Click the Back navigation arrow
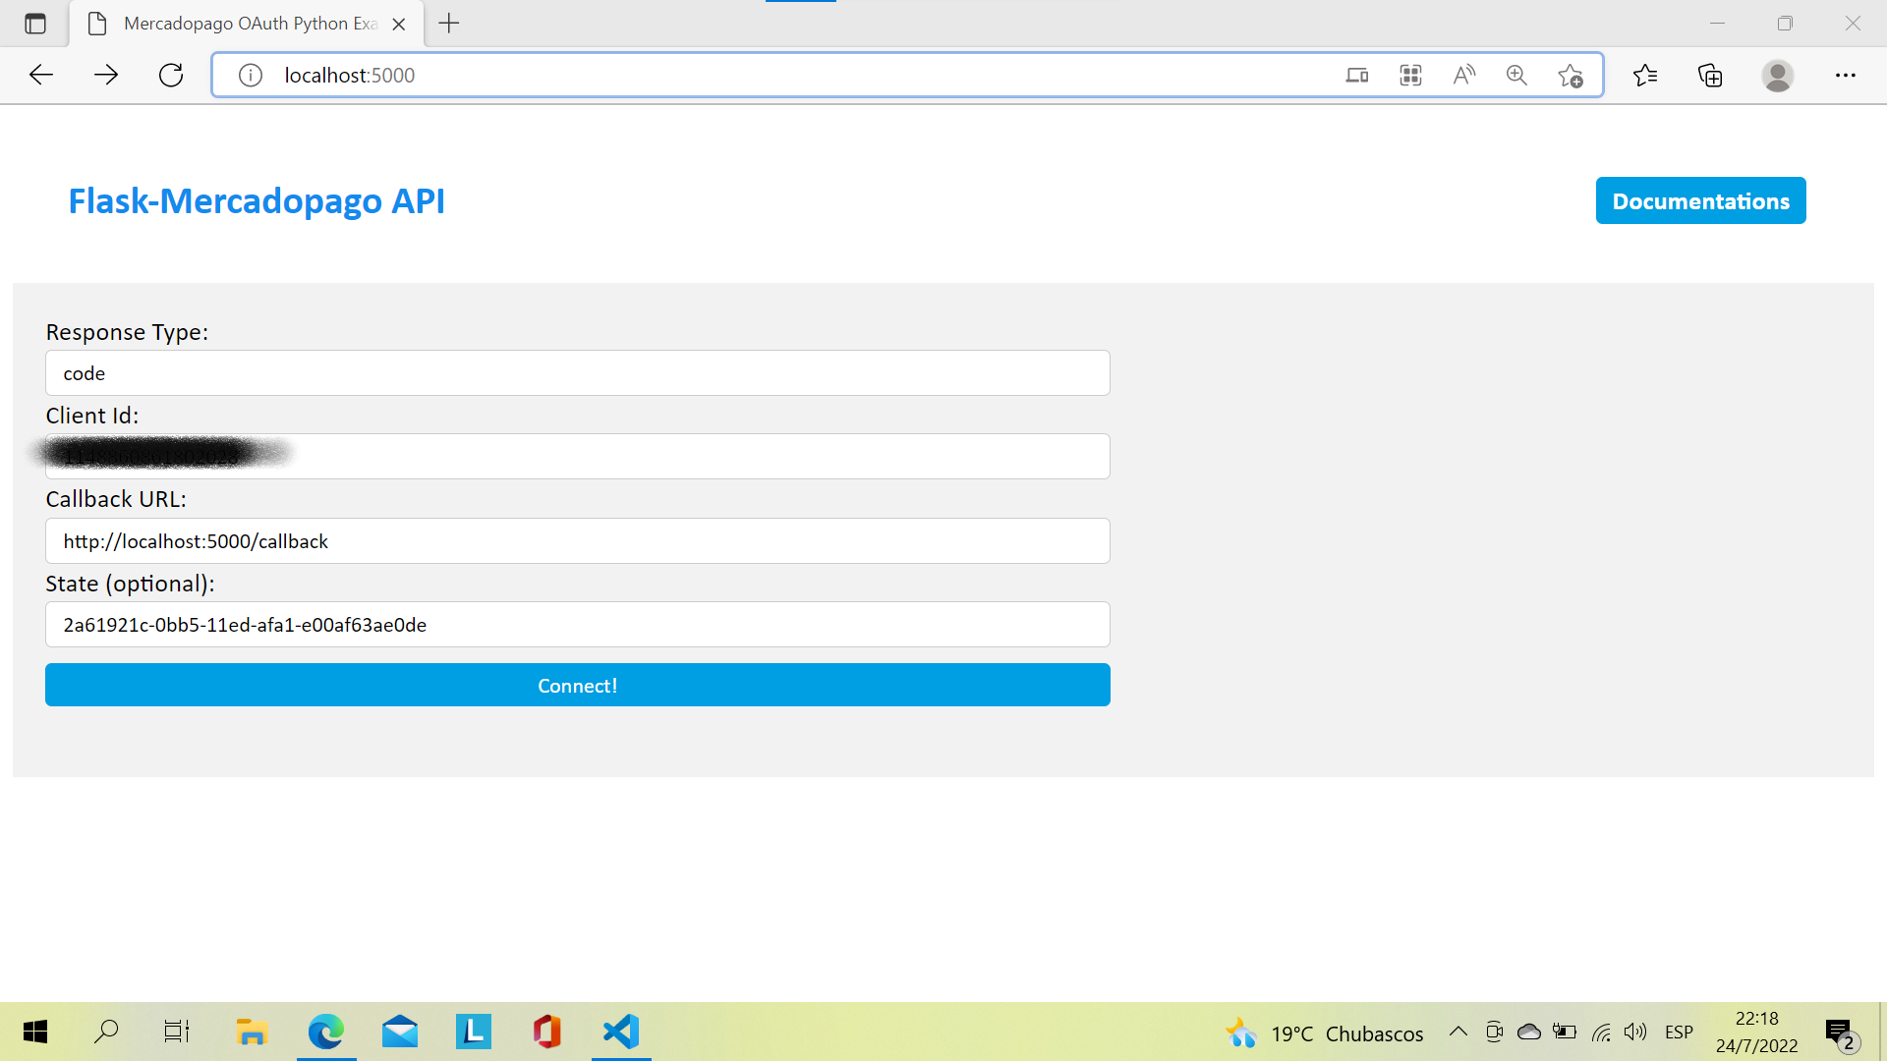The height and width of the screenshot is (1061, 1887). pos(41,75)
